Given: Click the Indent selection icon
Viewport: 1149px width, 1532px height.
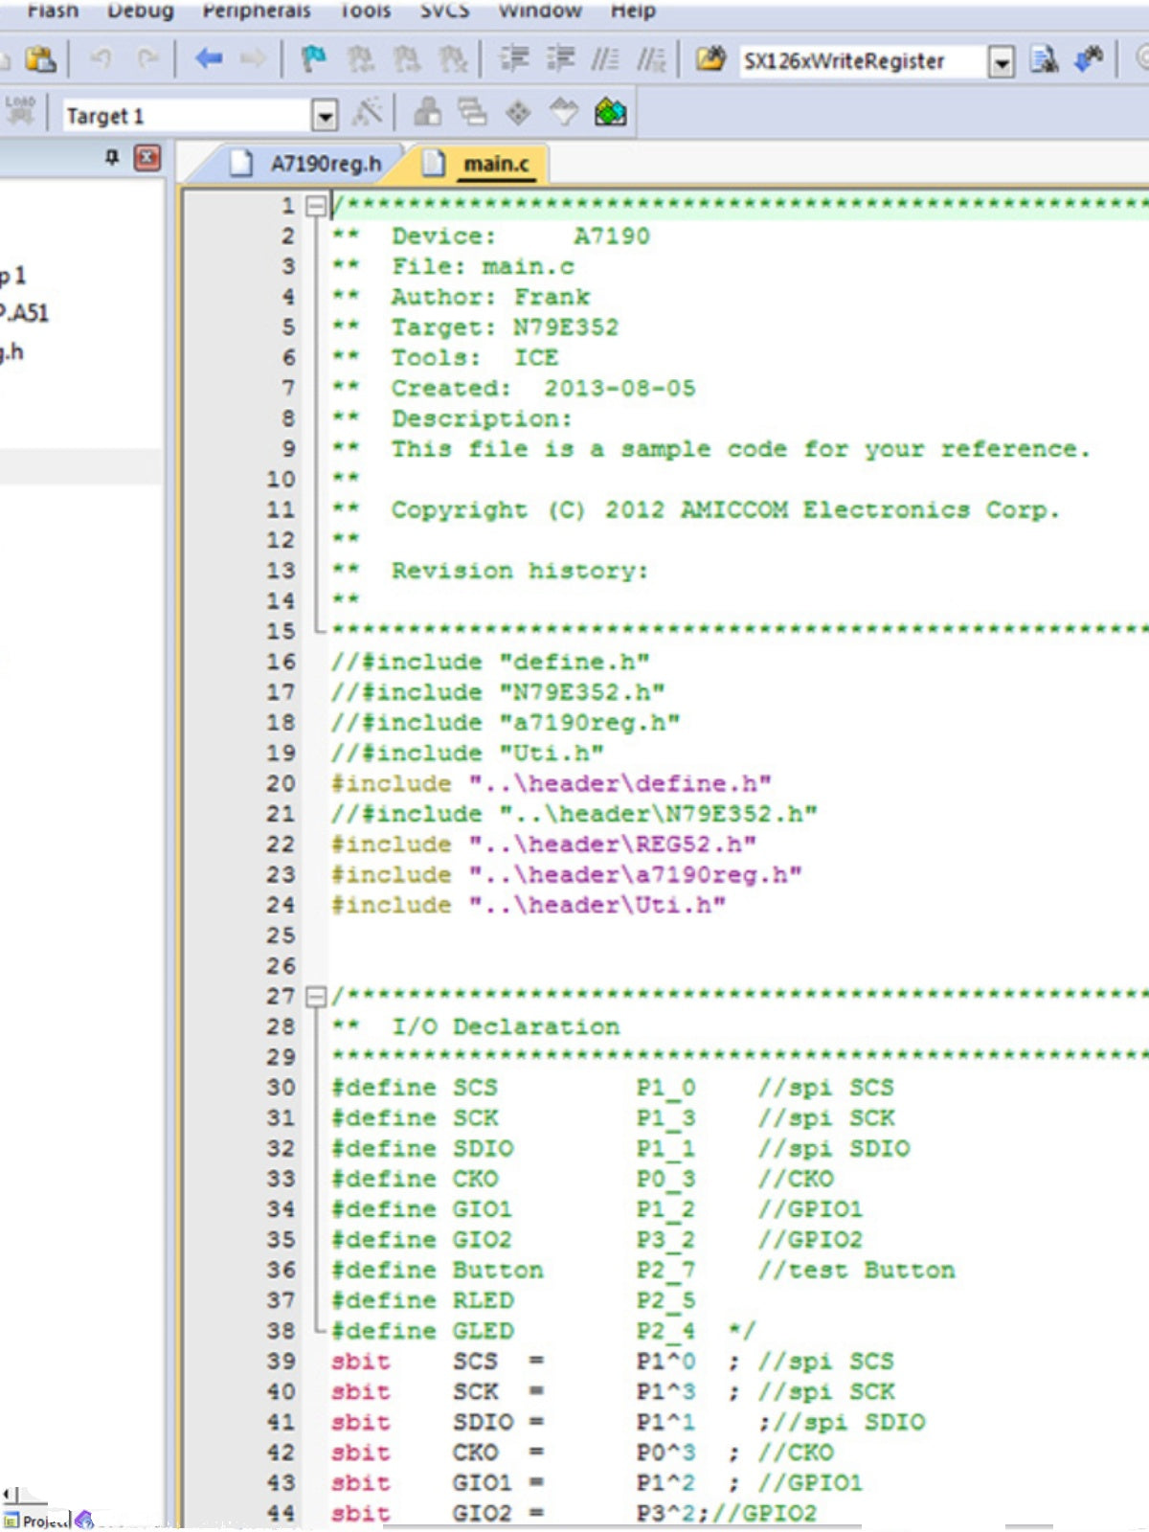Looking at the screenshot, I should 514,59.
